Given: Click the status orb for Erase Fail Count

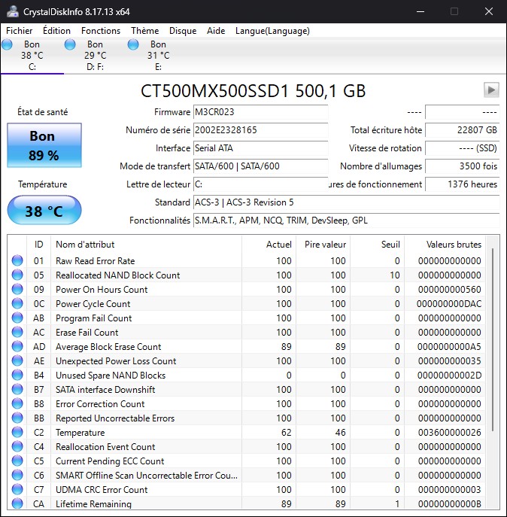Looking at the screenshot, I should 17,332.
